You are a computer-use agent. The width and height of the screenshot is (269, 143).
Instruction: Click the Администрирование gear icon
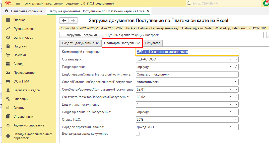8,125
